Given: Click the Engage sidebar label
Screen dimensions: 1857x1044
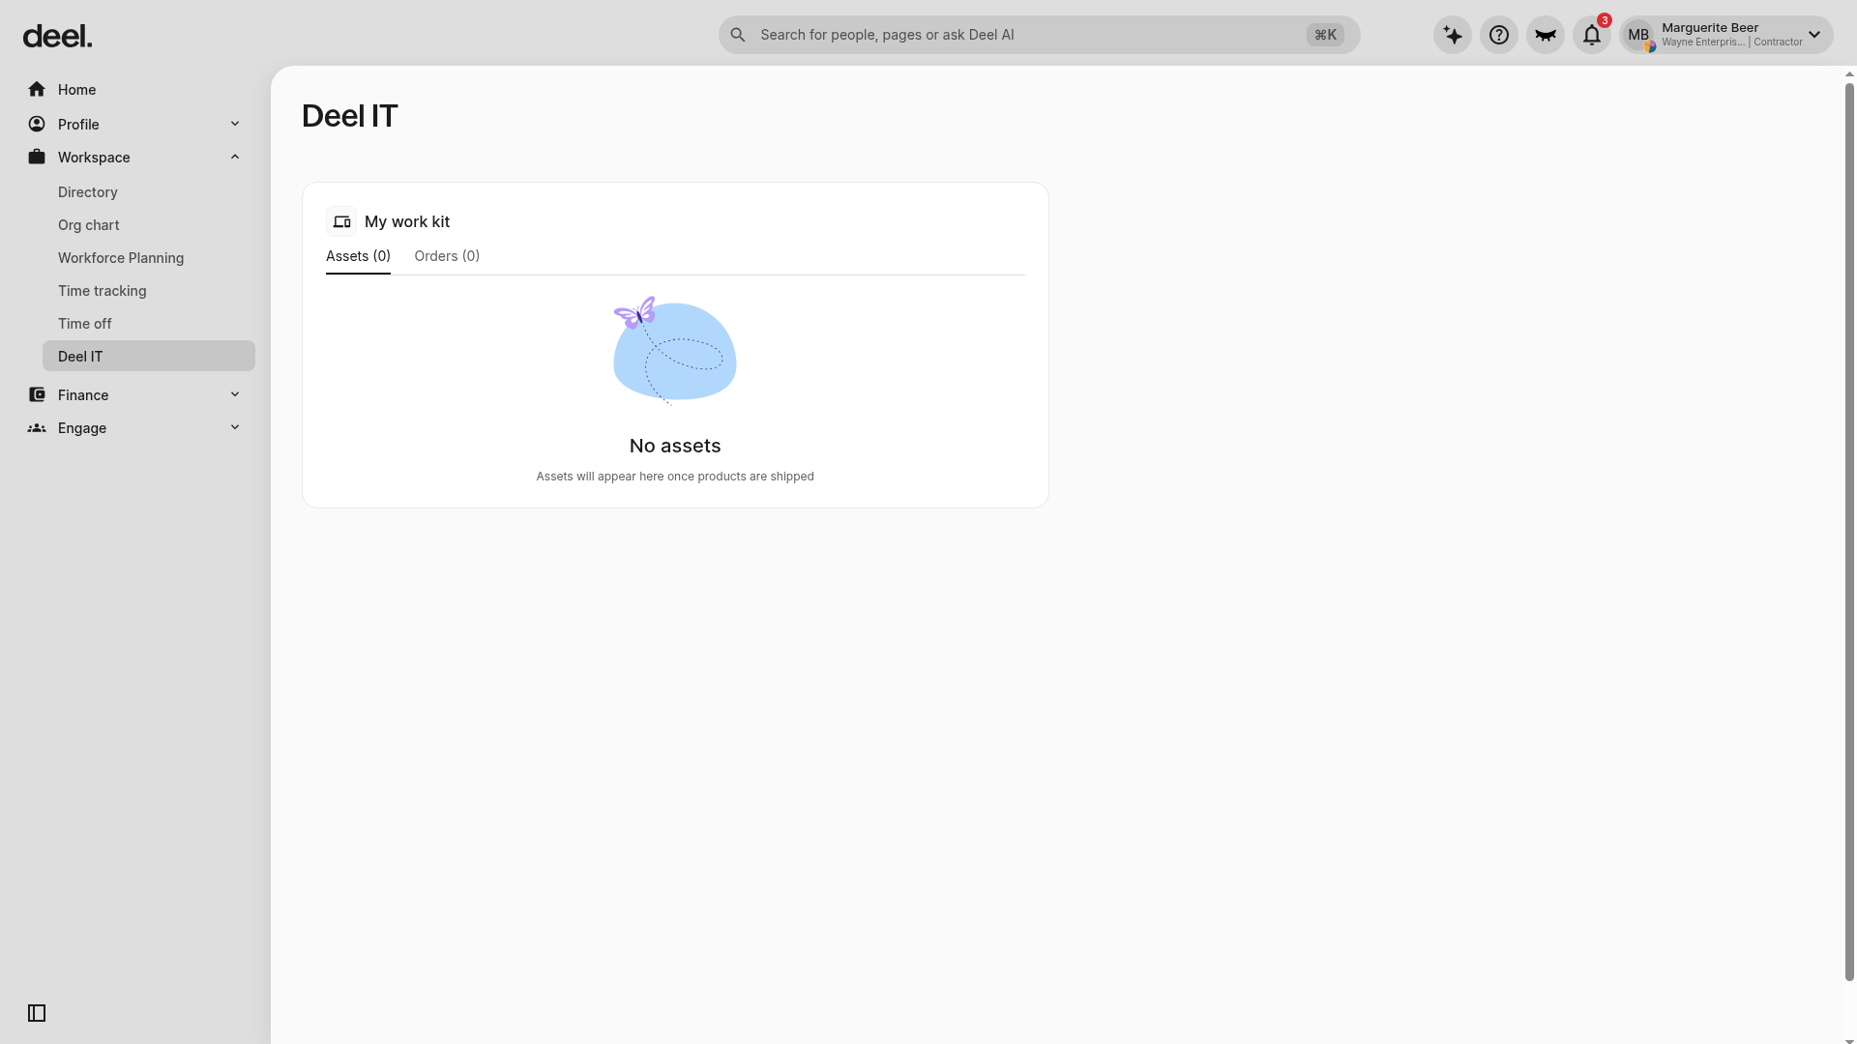Looking at the screenshot, I should pos(82,427).
